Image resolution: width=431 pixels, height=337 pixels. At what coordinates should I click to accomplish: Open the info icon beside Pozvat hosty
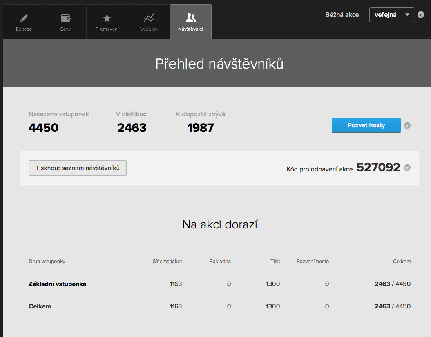pyautogui.click(x=407, y=126)
